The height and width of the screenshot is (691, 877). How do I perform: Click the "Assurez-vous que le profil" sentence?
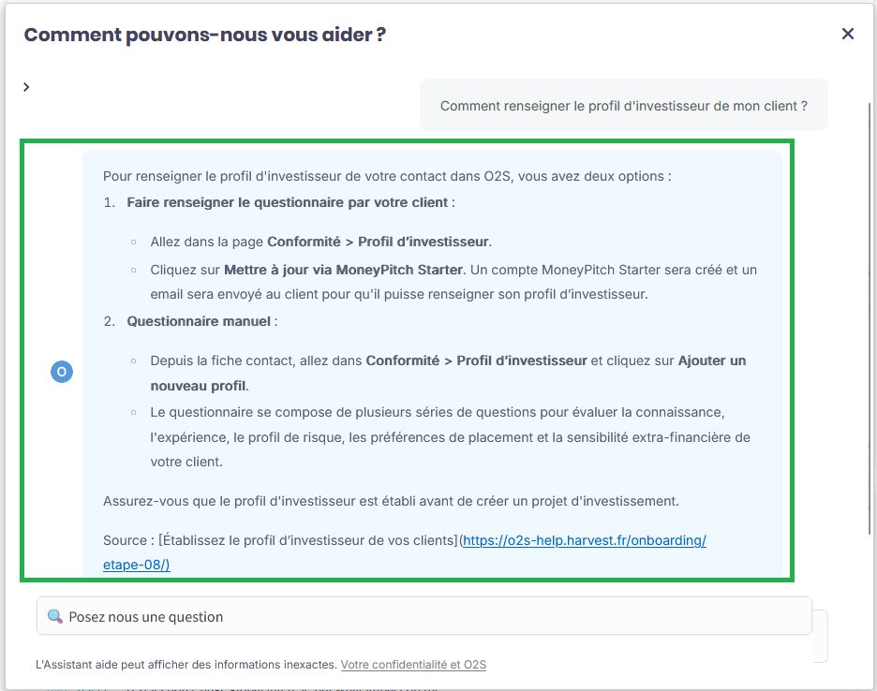pos(391,501)
